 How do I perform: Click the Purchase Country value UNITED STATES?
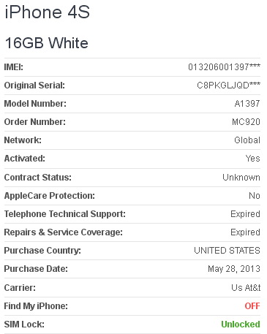pos(227,251)
